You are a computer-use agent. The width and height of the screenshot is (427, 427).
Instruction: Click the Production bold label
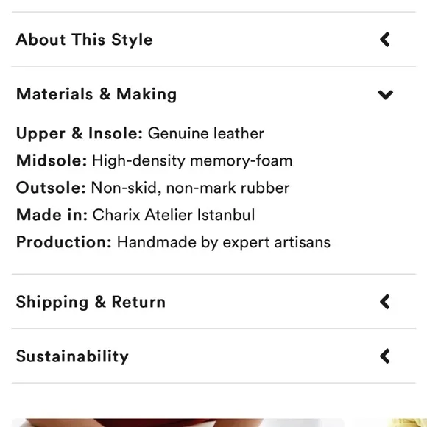[64, 242]
